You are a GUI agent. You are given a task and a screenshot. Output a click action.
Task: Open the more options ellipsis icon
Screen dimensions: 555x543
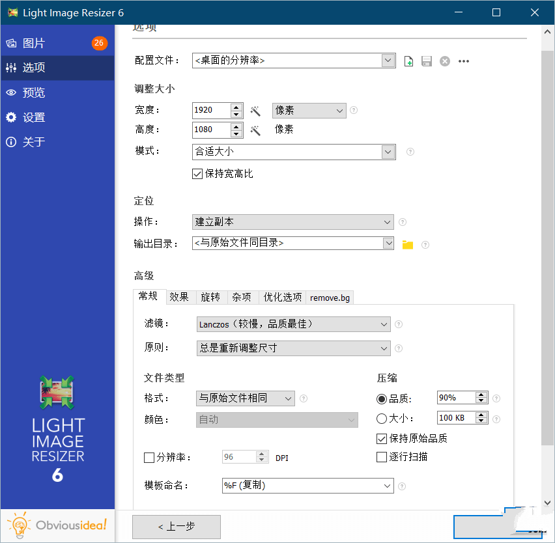tap(464, 61)
